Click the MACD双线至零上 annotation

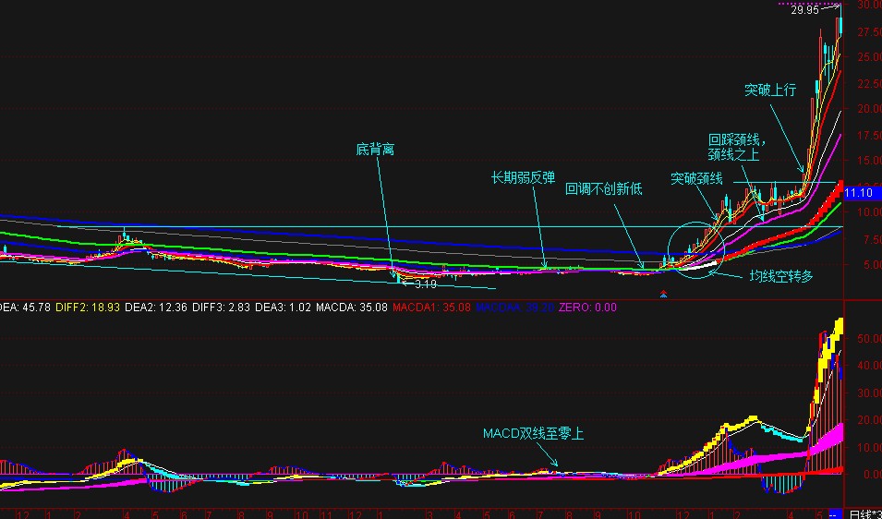pyautogui.click(x=533, y=432)
